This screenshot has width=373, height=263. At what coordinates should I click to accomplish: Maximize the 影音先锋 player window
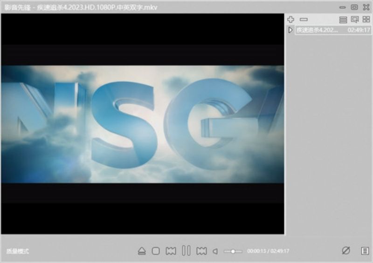[x=354, y=7]
